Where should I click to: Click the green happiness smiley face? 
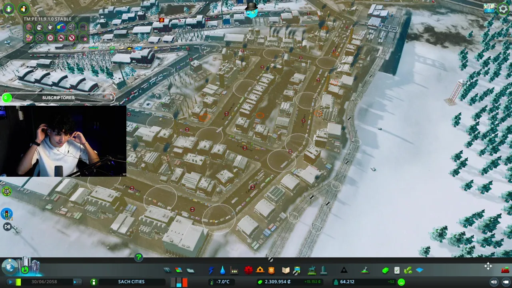tap(401, 282)
